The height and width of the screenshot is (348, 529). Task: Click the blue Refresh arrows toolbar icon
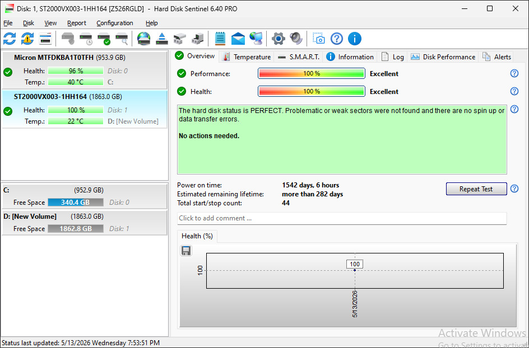(10, 39)
